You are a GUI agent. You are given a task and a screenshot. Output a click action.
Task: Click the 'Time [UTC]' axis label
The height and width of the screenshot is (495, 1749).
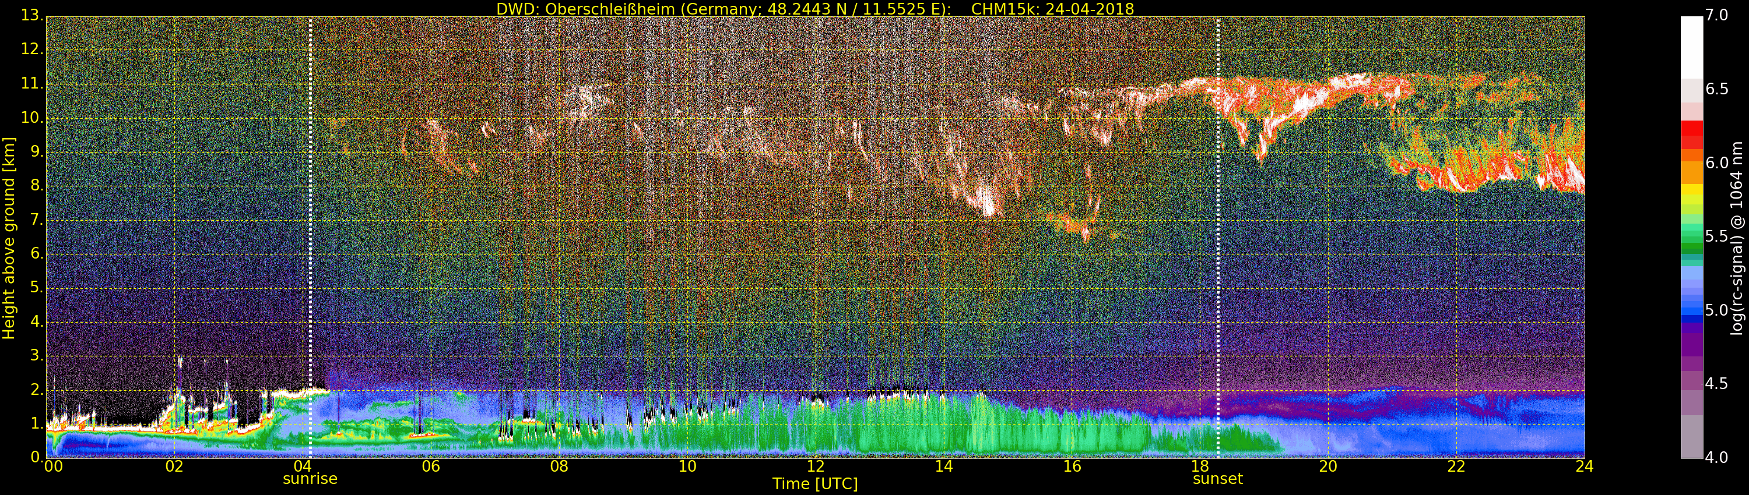pyautogui.click(x=815, y=484)
